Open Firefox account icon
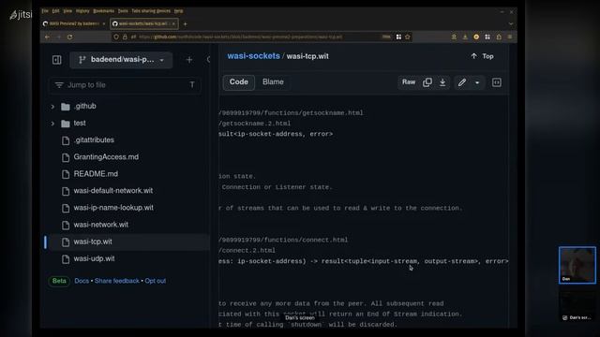The image size is (600, 337). click(x=454, y=37)
